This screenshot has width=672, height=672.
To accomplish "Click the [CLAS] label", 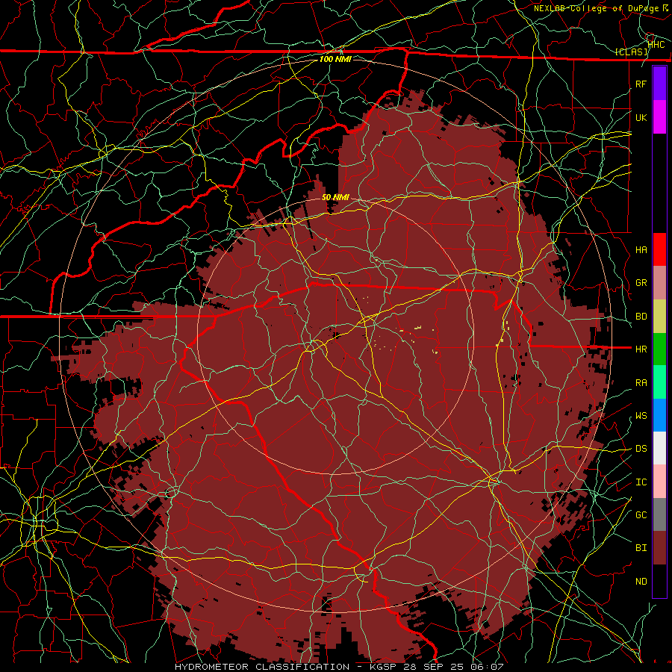I will coord(631,52).
